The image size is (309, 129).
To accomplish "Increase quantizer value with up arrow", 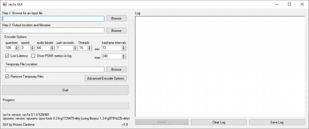I will pos(17,47).
